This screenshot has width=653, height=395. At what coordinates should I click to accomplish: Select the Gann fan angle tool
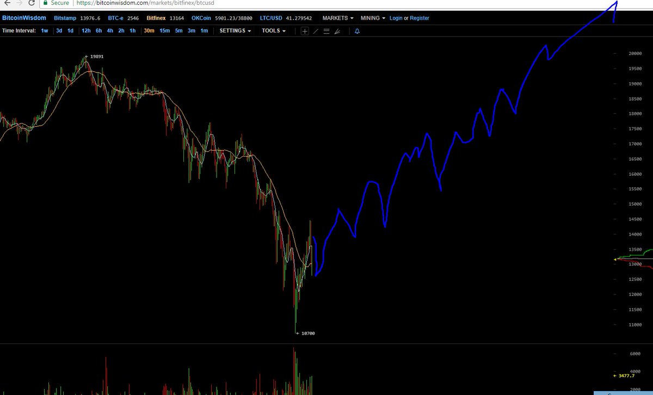(x=338, y=31)
